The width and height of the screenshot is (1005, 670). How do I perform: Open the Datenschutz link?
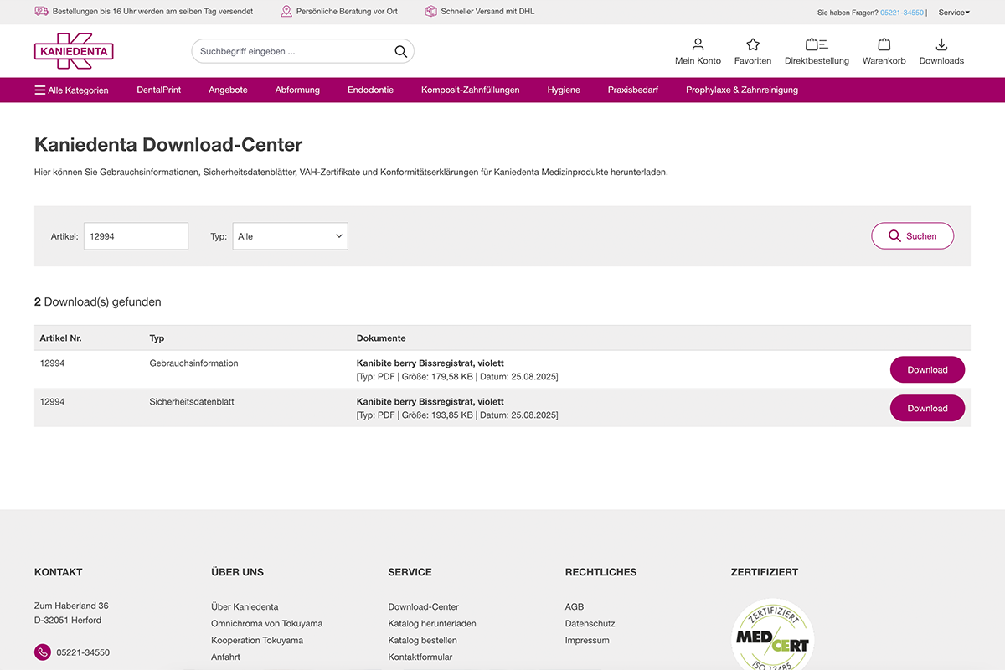coord(590,623)
